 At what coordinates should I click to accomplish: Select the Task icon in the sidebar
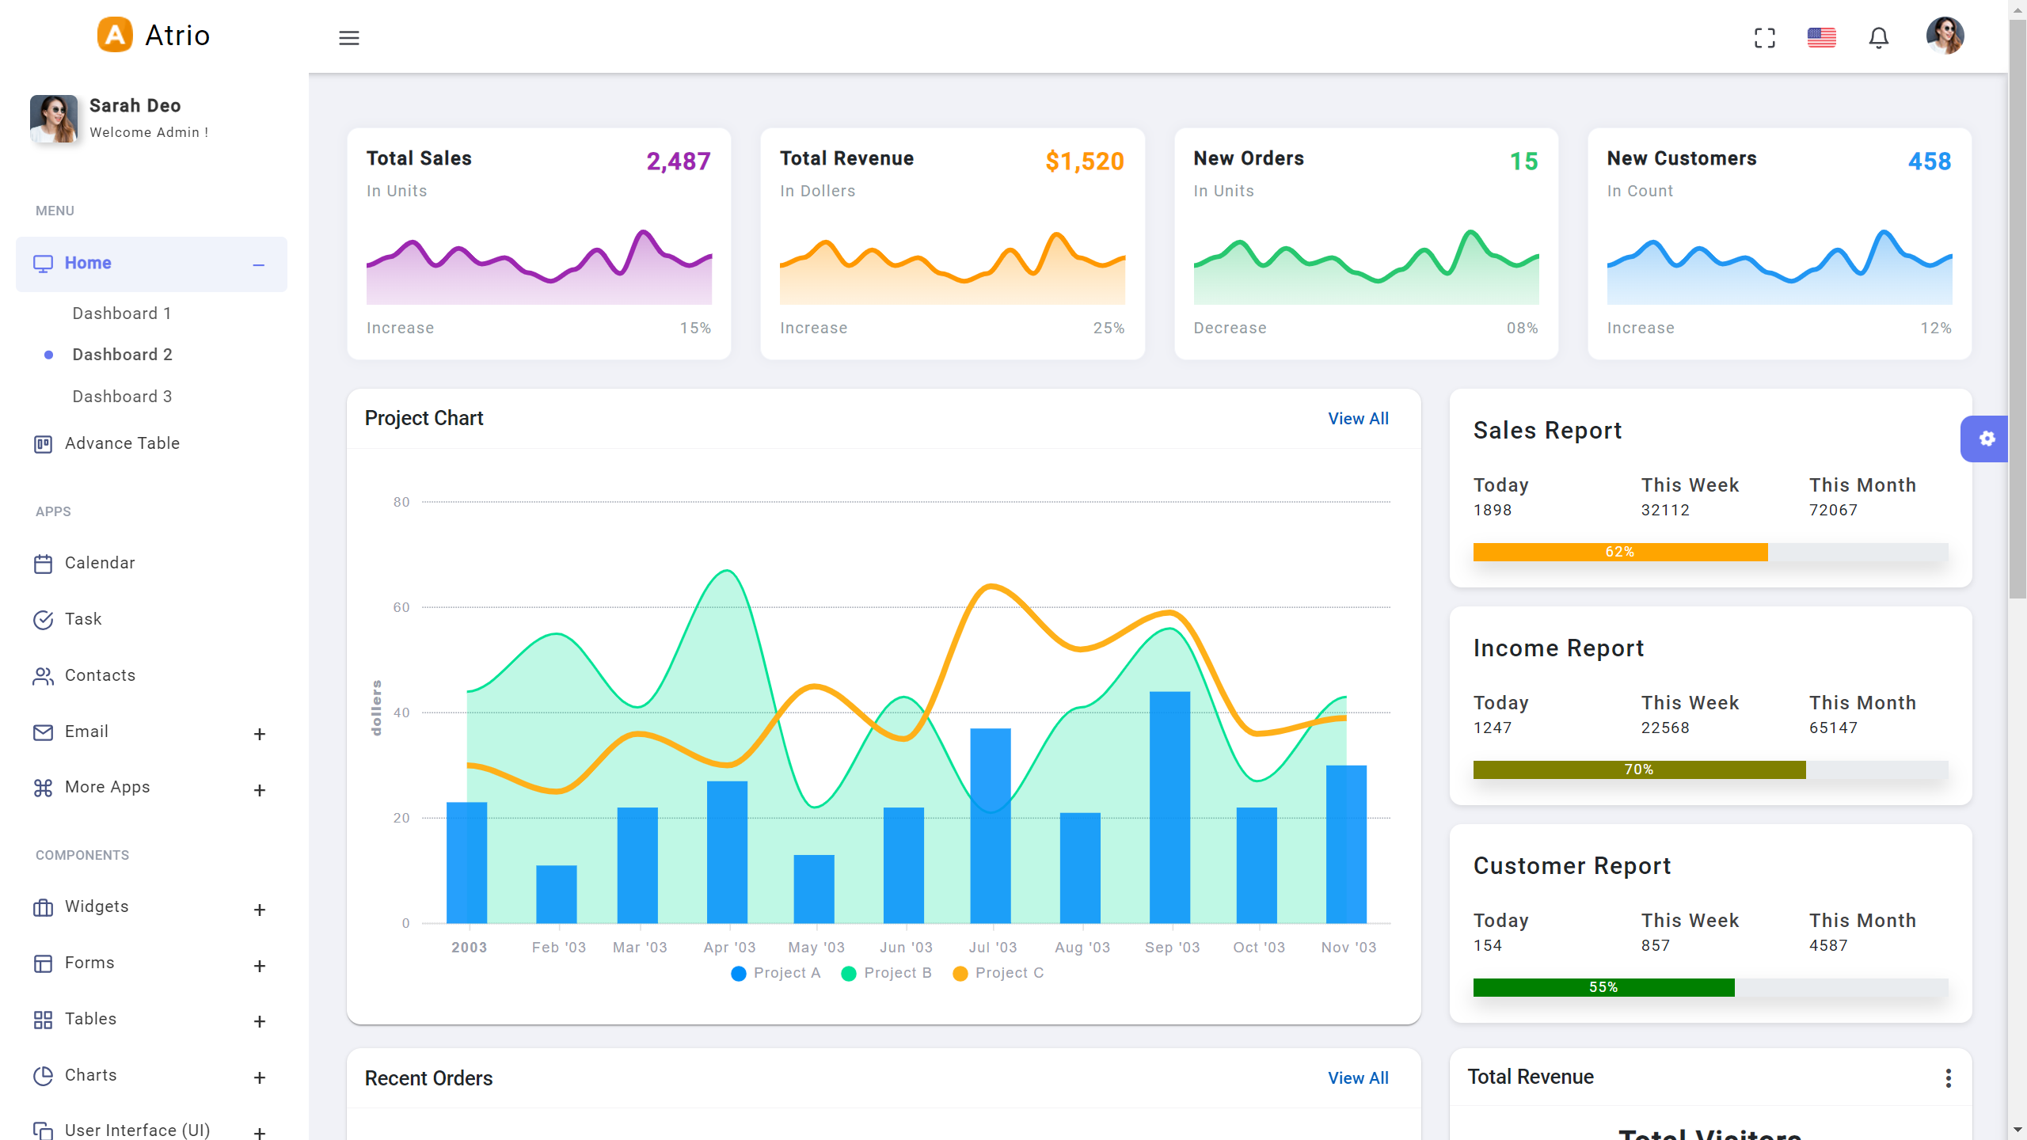coord(44,619)
